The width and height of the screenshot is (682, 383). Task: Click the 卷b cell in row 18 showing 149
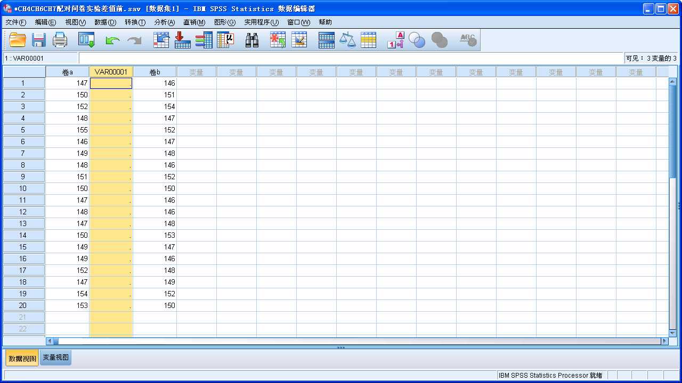coord(155,282)
